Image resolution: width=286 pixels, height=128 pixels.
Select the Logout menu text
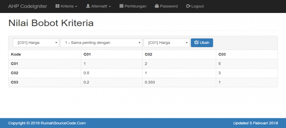click(x=197, y=6)
